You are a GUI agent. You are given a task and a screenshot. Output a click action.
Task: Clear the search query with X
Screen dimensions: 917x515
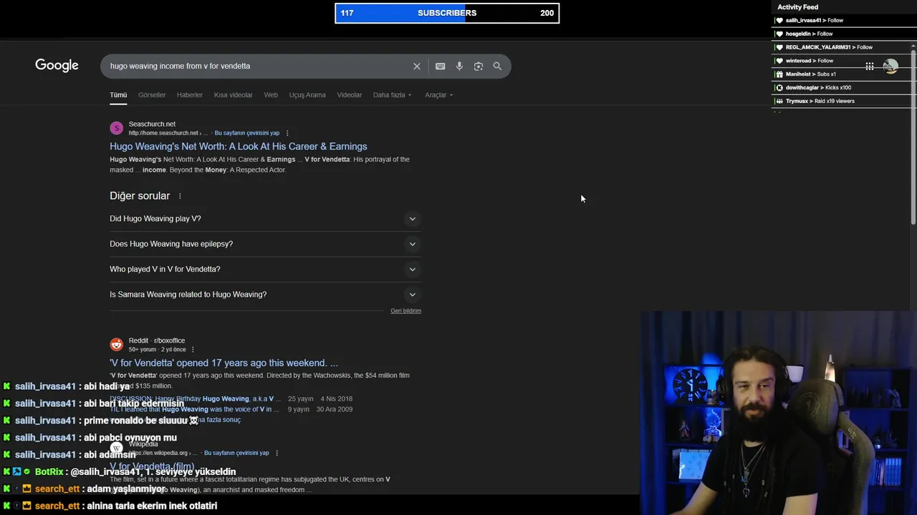417,66
